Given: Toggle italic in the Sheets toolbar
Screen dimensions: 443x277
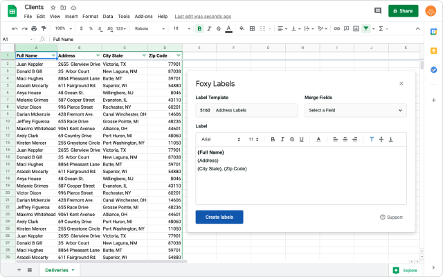Looking at the screenshot, I should click(x=209, y=28).
